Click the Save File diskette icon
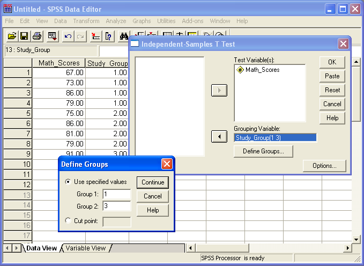Image resolution: width=364 pixels, height=266 pixels. [x=24, y=36]
